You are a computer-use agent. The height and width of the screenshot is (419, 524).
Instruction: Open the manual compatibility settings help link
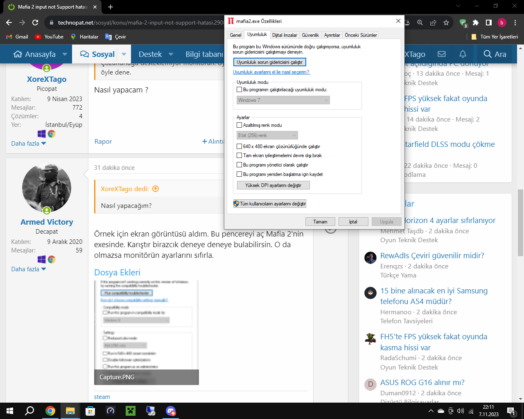[x=271, y=72]
